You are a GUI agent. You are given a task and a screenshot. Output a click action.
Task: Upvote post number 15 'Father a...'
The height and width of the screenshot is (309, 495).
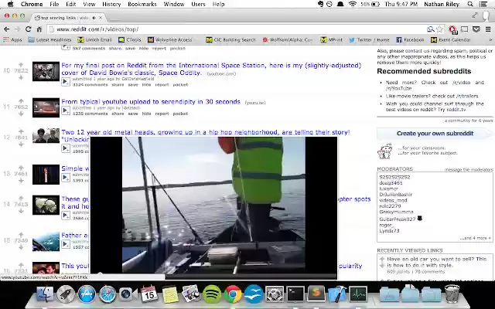coord(21,235)
